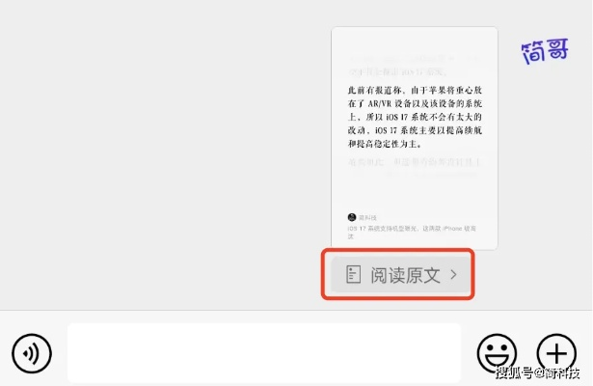Viewport: 593px width, 386px height.
Task: Tap the small 简科技 author avatar in card
Action: [x=352, y=217]
